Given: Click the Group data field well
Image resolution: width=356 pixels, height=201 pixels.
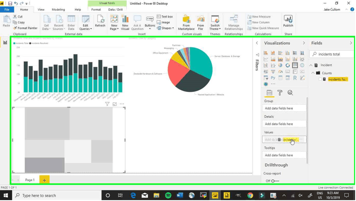Looking at the screenshot, I should coord(284,109).
